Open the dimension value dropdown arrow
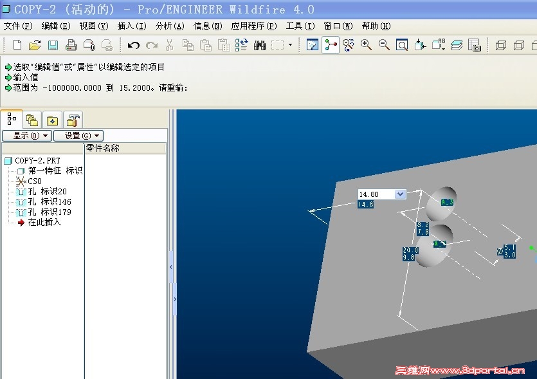 tap(400, 194)
